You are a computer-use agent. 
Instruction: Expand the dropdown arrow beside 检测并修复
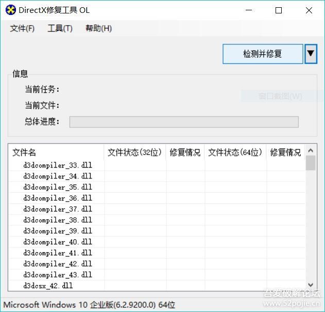click(x=311, y=54)
